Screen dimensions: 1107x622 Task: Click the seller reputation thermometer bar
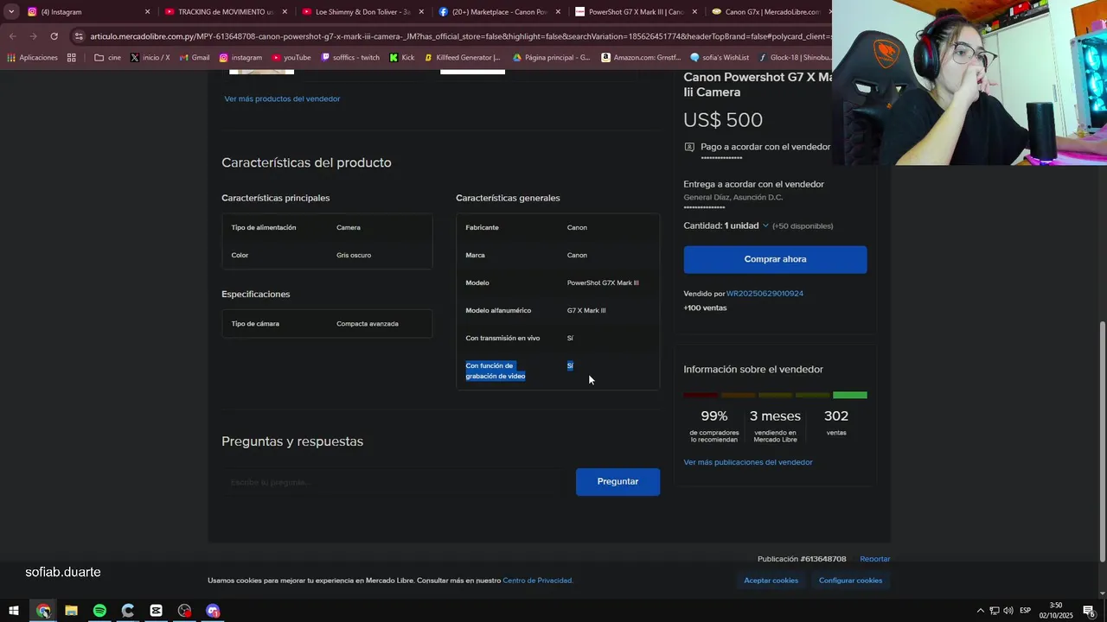[775, 395]
